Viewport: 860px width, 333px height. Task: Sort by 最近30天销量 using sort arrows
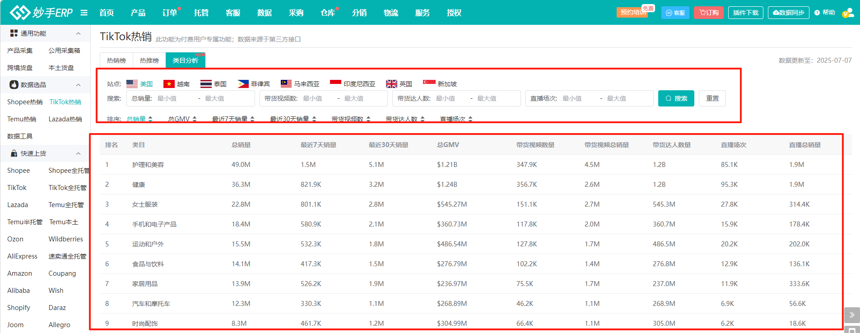point(314,119)
